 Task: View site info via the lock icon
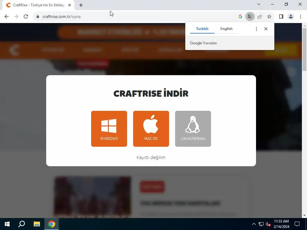(38, 17)
